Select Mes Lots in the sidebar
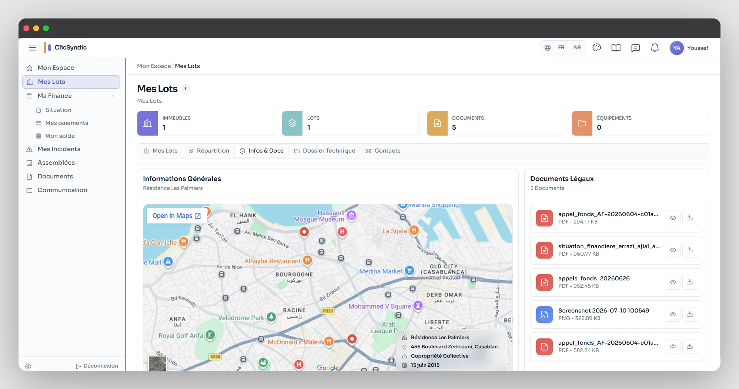This screenshot has width=739, height=389. (x=71, y=82)
